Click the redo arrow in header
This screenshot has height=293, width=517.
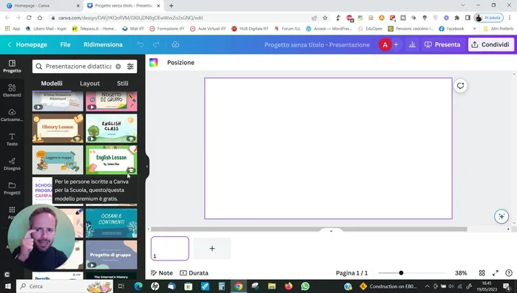[x=156, y=44]
